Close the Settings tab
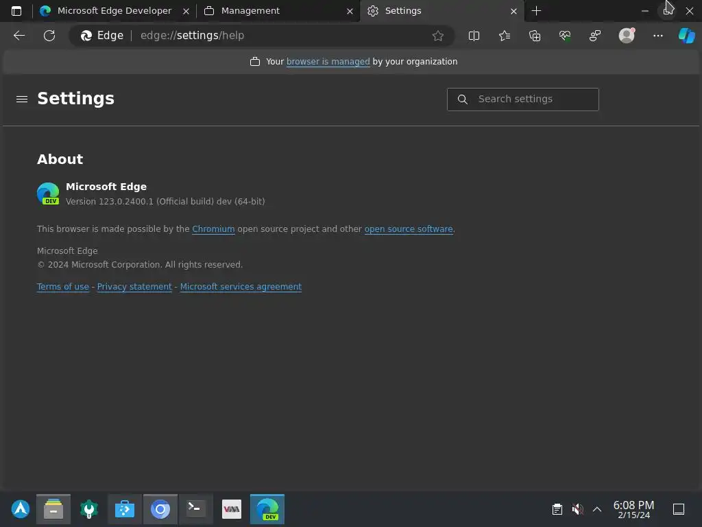Screen dimensions: 702x527 [x=514, y=11]
